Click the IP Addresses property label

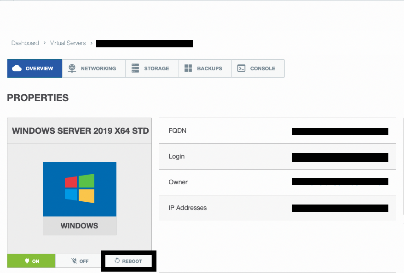tap(188, 208)
